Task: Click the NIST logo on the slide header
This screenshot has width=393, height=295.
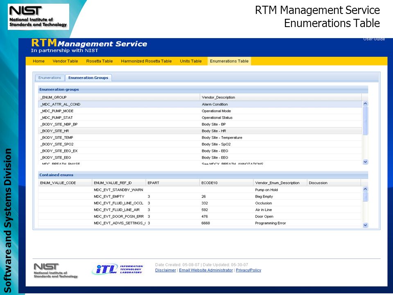Action: pos(38,17)
